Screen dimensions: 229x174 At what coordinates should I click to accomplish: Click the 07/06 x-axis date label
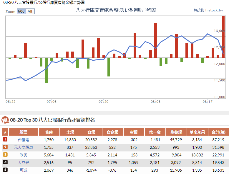coord(52,102)
